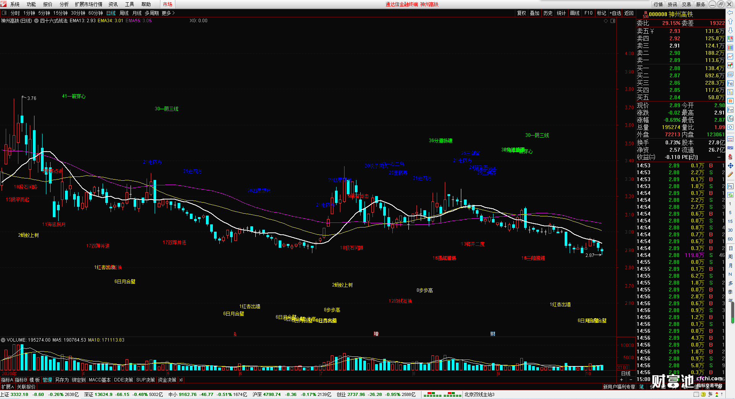Expand the 扩展∧ panel at bottom left

[7, 387]
